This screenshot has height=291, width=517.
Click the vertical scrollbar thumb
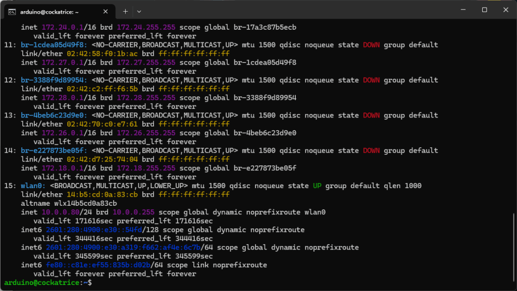coord(513,247)
